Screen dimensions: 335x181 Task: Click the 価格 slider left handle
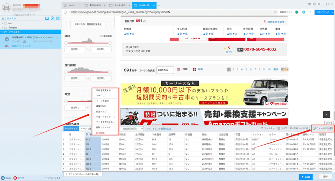coord(66,43)
